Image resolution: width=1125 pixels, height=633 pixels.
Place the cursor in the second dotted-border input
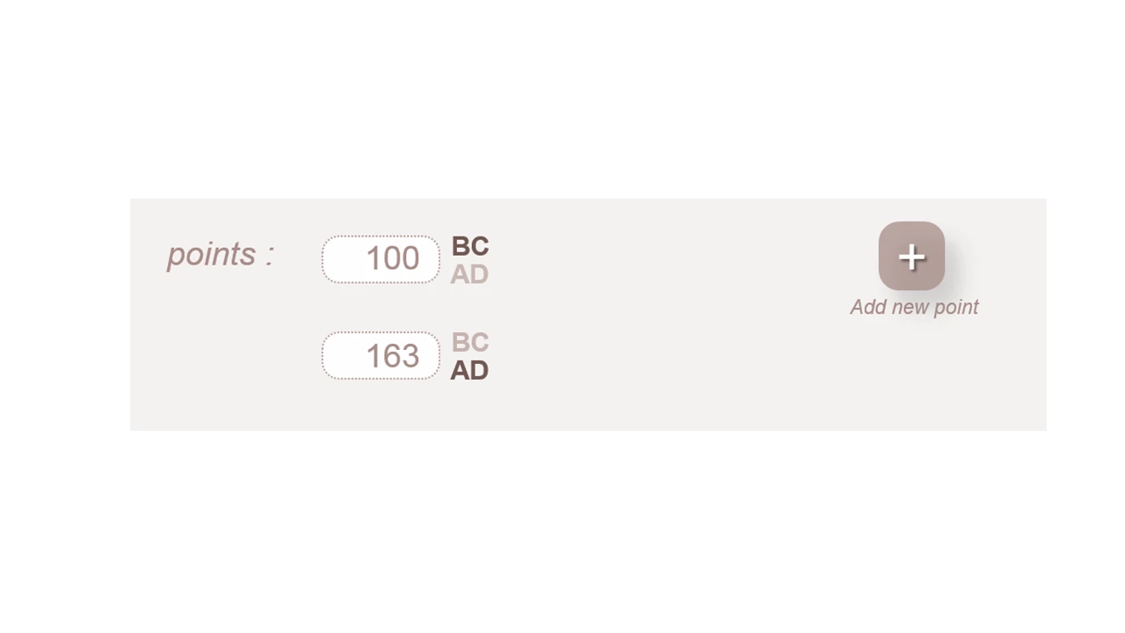point(381,356)
